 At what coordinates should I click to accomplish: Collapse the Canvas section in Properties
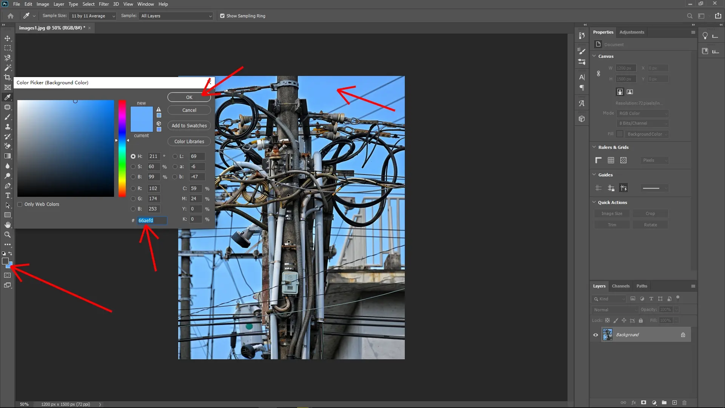(x=595, y=56)
